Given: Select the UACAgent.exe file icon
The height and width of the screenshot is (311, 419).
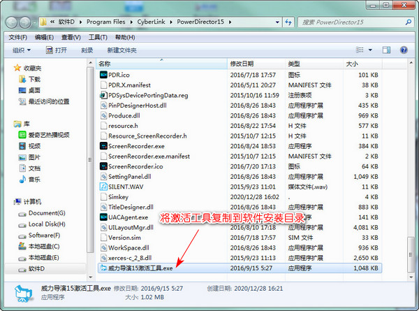Looking at the screenshot, I should (103, 217).
